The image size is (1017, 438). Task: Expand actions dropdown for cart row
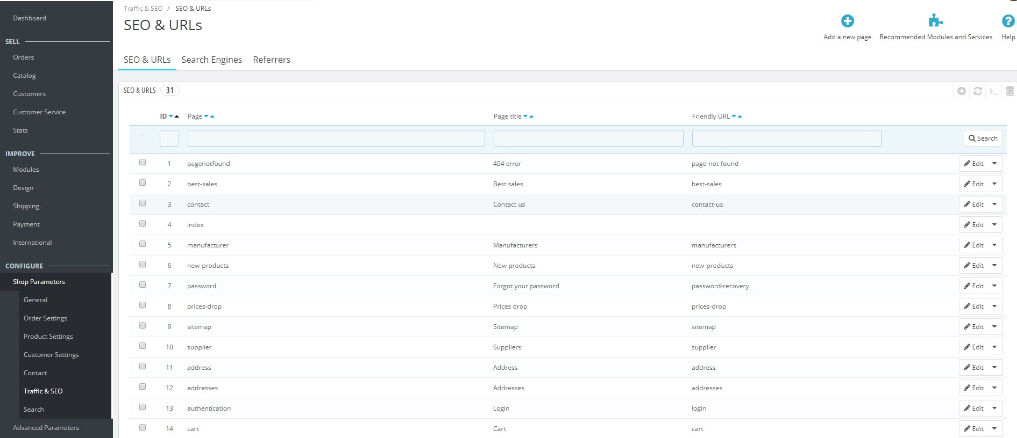[995, 429]
